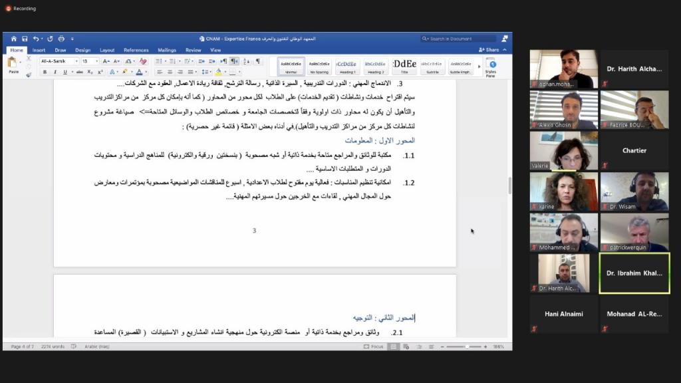Print the document via the printer icon
Screen dimensions: 681x383
[61, 39]
